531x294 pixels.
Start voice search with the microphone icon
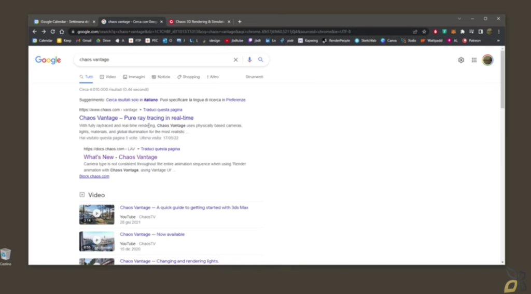click(x=249, y=60)
